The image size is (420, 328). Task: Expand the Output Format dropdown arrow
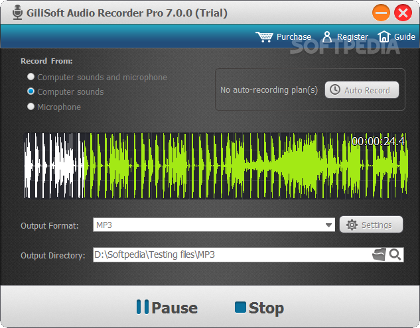tap(328, 225)
